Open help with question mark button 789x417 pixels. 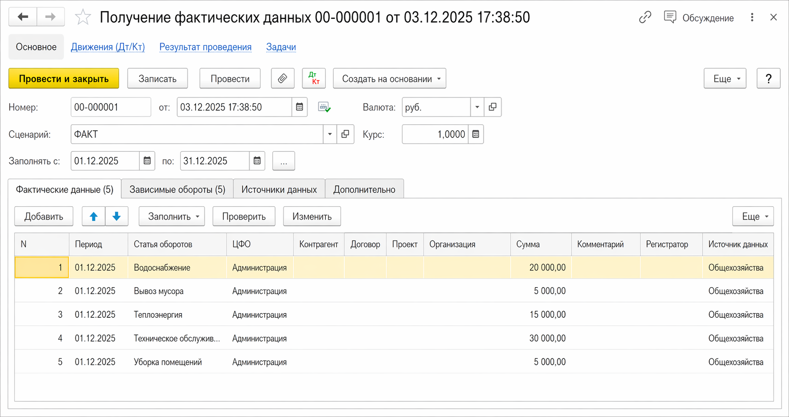pos(768,79)
